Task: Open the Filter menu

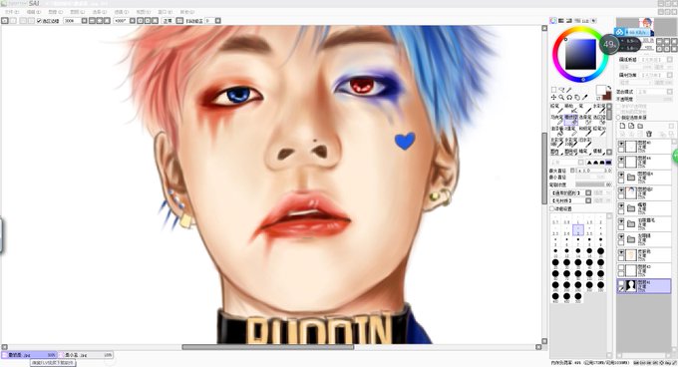Action: click(x=121, y=12)
